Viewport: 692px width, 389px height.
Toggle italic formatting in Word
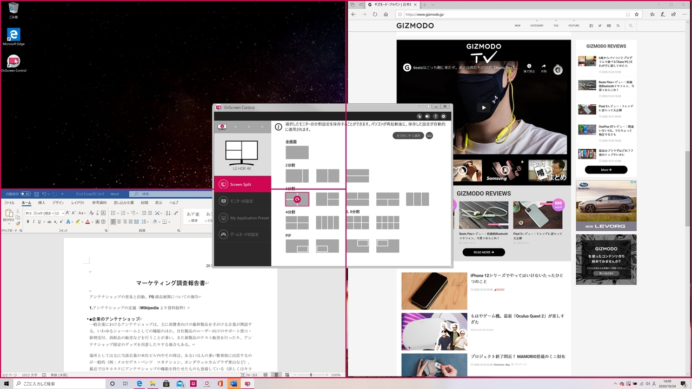coord(33,222)
